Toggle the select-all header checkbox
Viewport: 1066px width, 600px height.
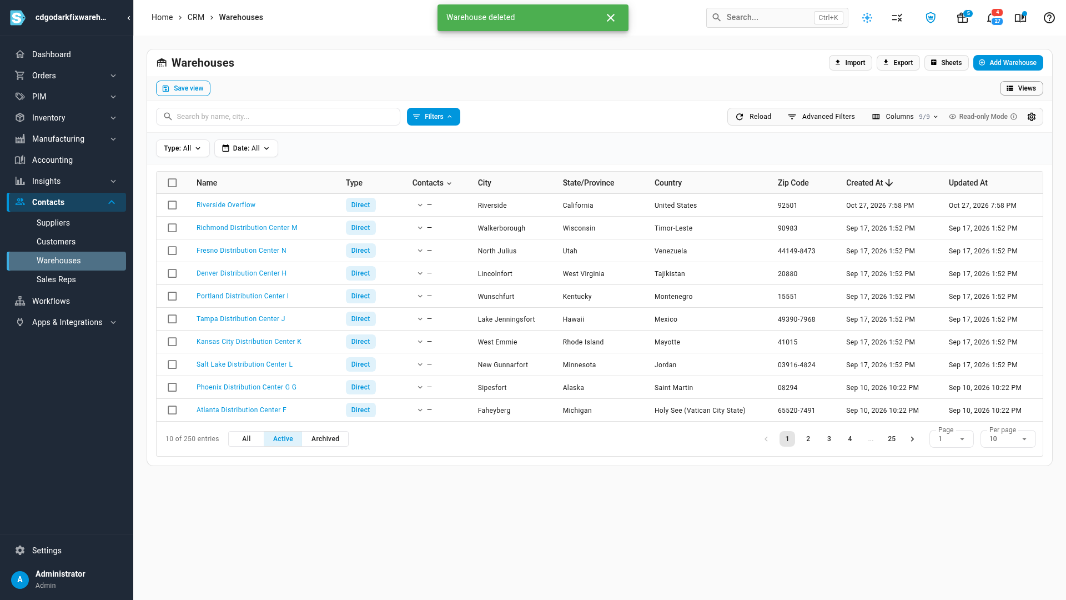point(172,183)
